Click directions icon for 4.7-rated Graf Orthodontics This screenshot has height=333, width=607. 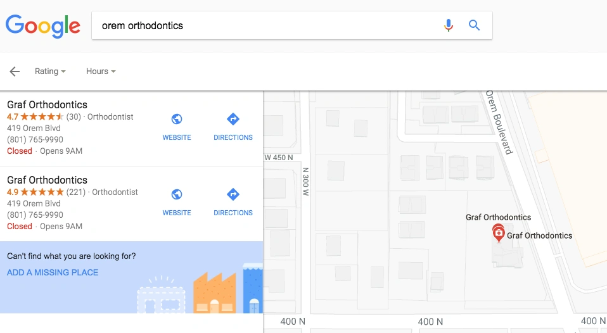point(233,119)
